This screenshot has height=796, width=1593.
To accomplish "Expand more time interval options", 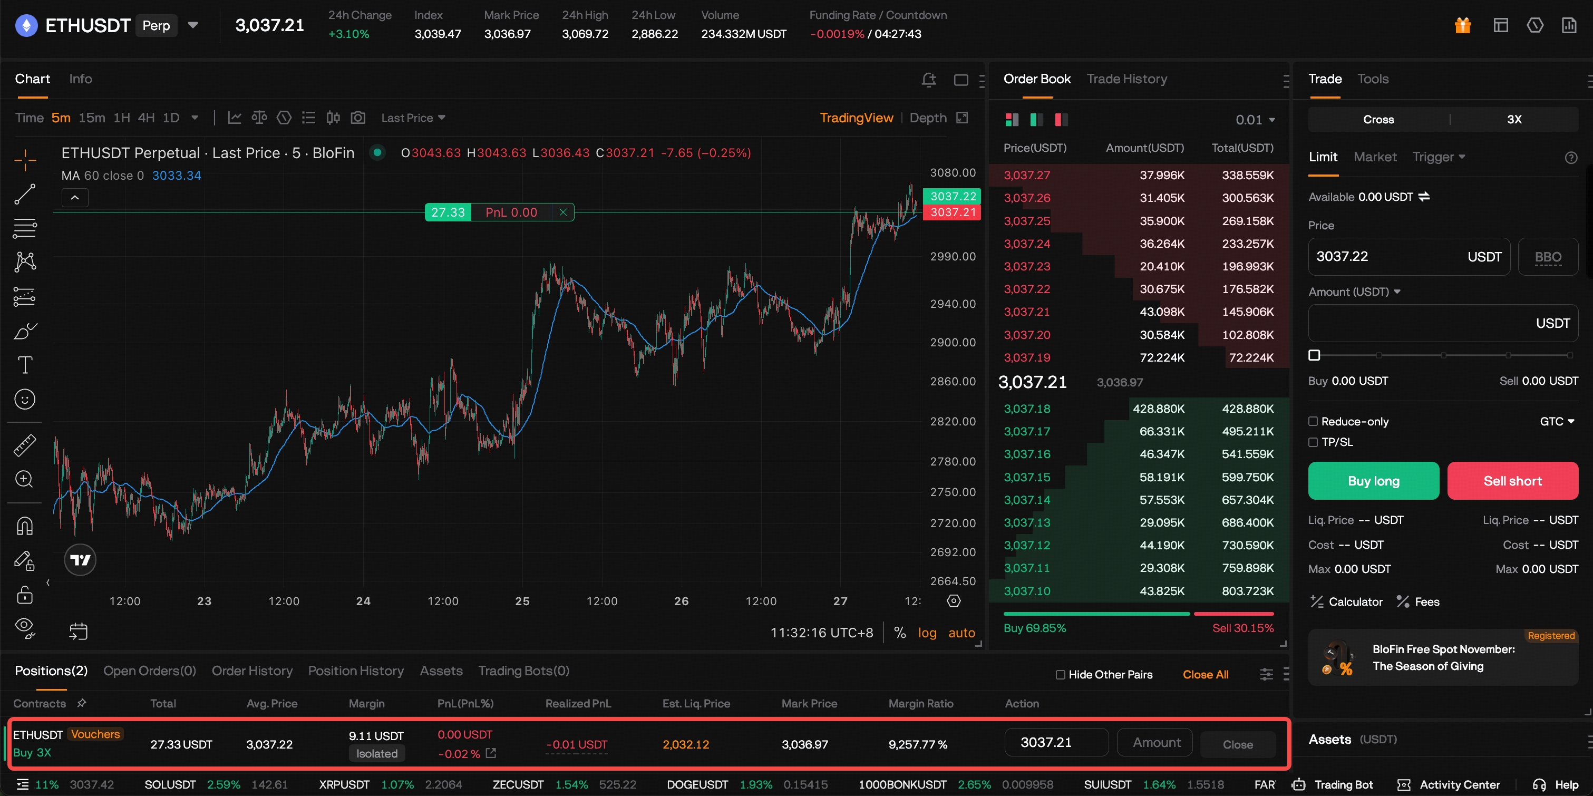I will point(195,118).
